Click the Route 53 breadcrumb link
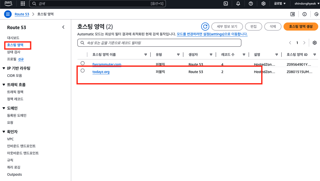 22,14
